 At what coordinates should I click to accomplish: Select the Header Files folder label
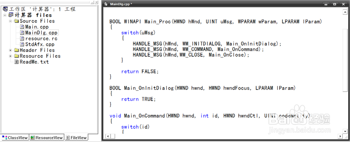37,50
